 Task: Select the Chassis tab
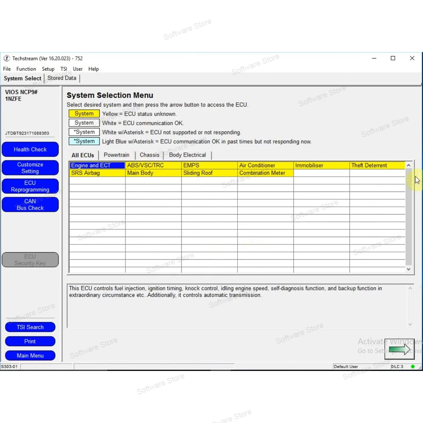click(149, 155)
